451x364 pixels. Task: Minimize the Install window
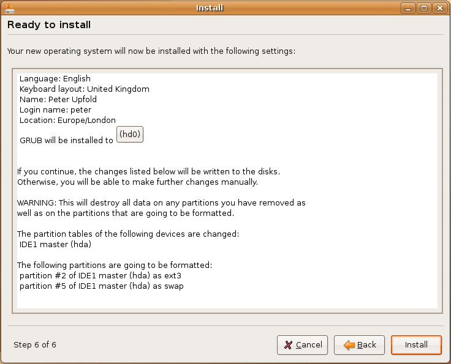coord(408,8)
